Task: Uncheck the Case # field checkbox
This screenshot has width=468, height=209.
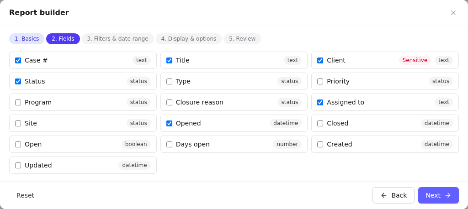Action: [x=18, y=61]
